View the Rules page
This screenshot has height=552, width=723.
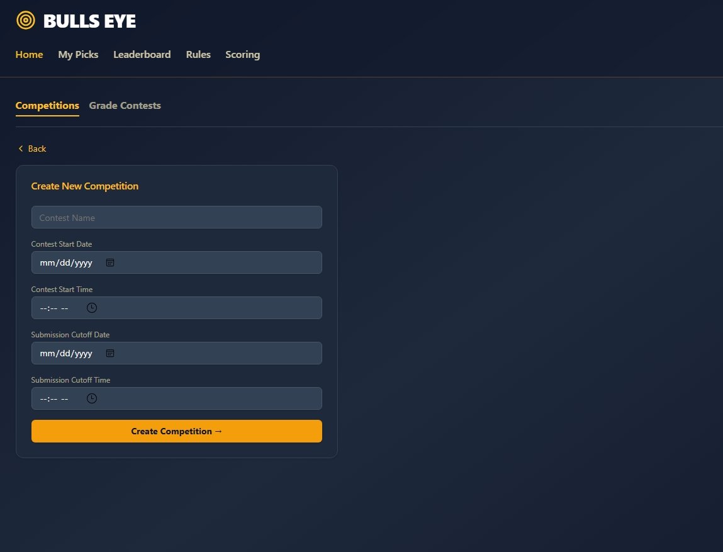198,55
